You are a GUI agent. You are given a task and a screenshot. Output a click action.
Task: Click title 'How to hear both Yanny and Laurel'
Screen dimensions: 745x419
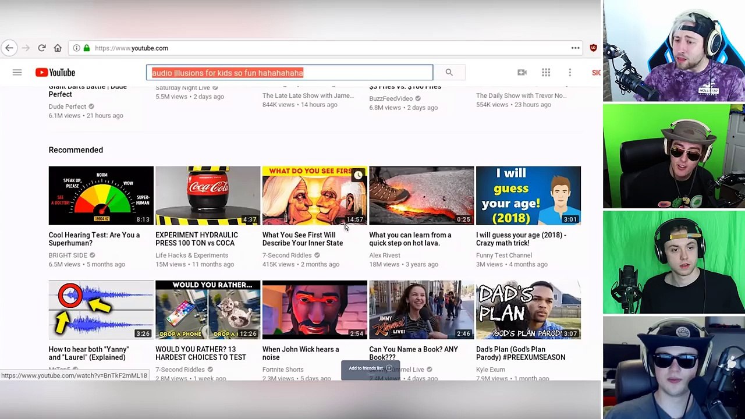click(89, 353)
